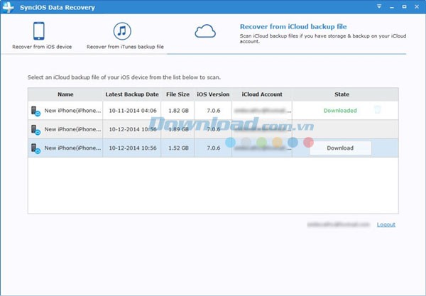Click device icon of the 1.82 GB backup
The image size is (426, 296).
(35, 111)
